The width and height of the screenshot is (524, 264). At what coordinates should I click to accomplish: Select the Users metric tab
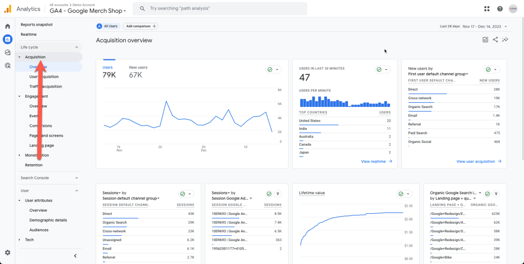coord(109,72)
